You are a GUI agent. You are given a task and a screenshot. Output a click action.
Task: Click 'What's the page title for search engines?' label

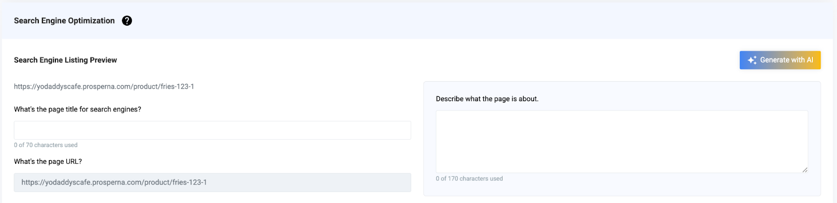point(77,109)
